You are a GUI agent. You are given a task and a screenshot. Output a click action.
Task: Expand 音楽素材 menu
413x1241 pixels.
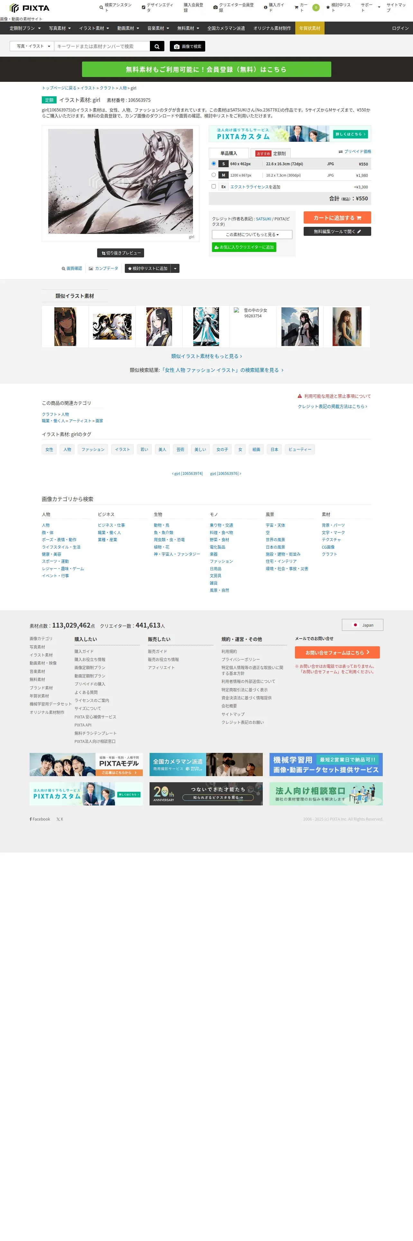tap(158, 28)
